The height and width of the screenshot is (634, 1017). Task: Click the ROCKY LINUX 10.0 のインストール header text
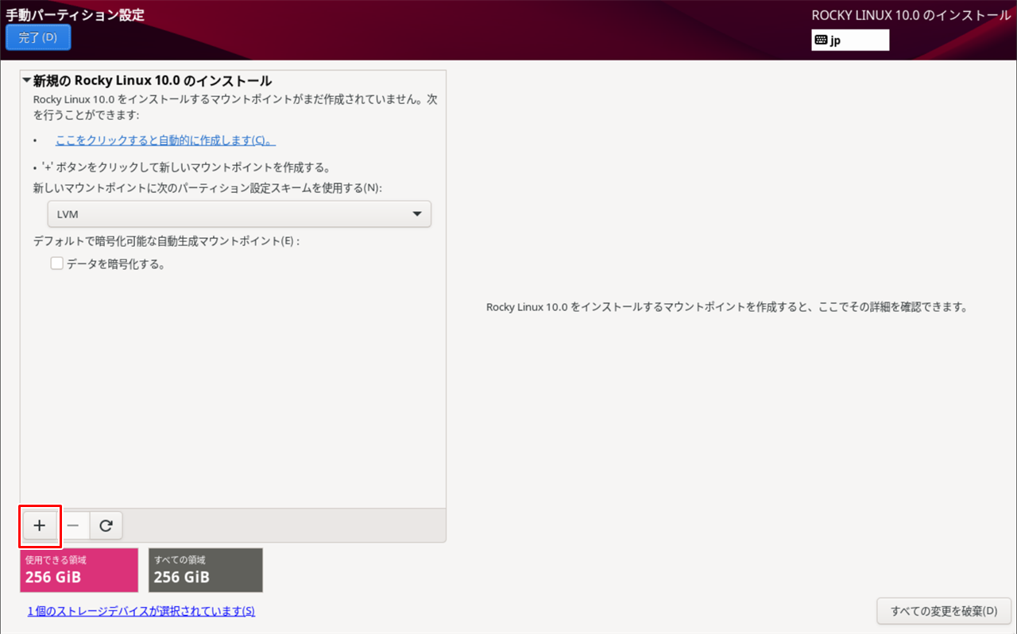[x=911, y=16]
